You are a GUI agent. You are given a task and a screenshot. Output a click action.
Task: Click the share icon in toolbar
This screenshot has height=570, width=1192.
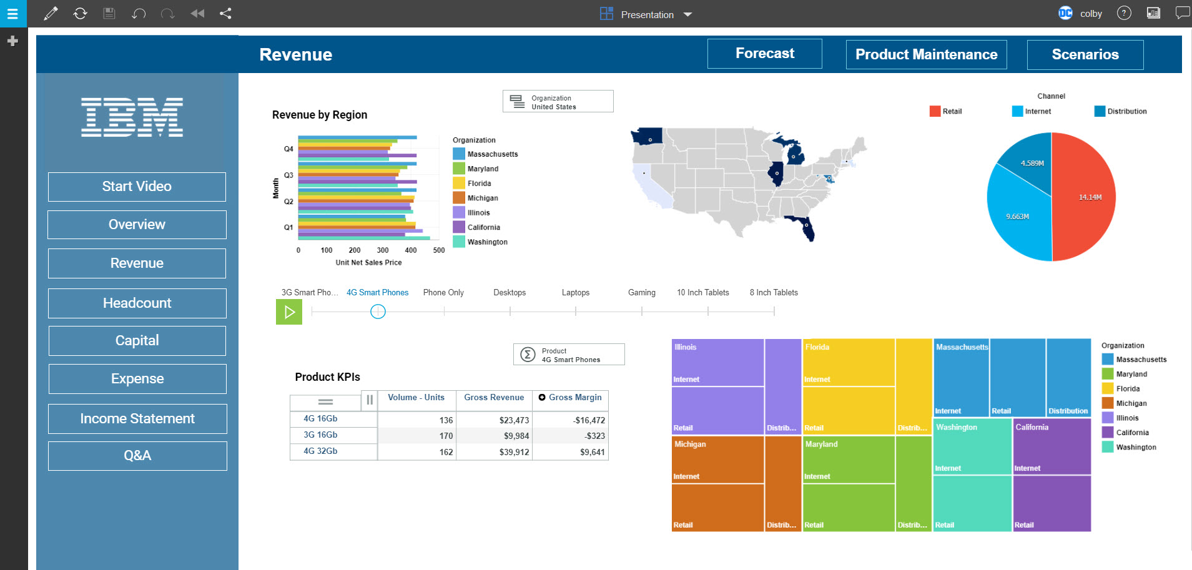point(225,14)
